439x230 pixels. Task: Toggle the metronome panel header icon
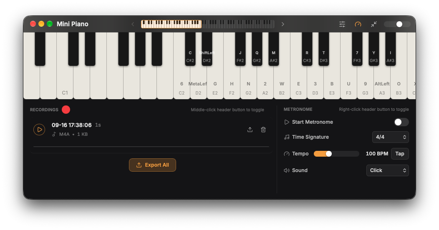358,24
